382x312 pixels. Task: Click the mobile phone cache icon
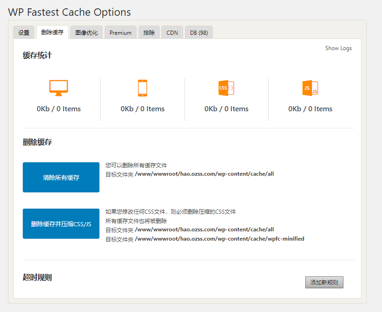[143, 88]
